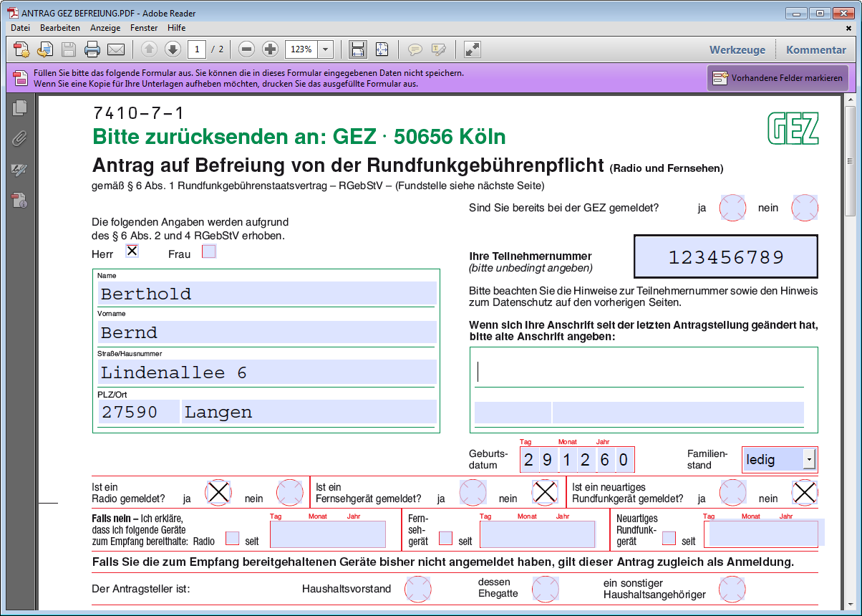Click the Teilnehmernummer field 123456789
862x616 pixels.
pos(725,257)
